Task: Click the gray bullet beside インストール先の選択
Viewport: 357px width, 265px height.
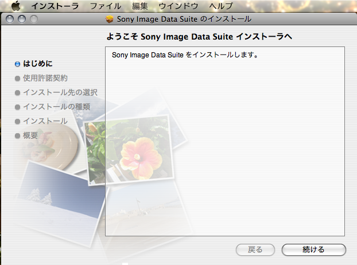Action: point(18,93)
